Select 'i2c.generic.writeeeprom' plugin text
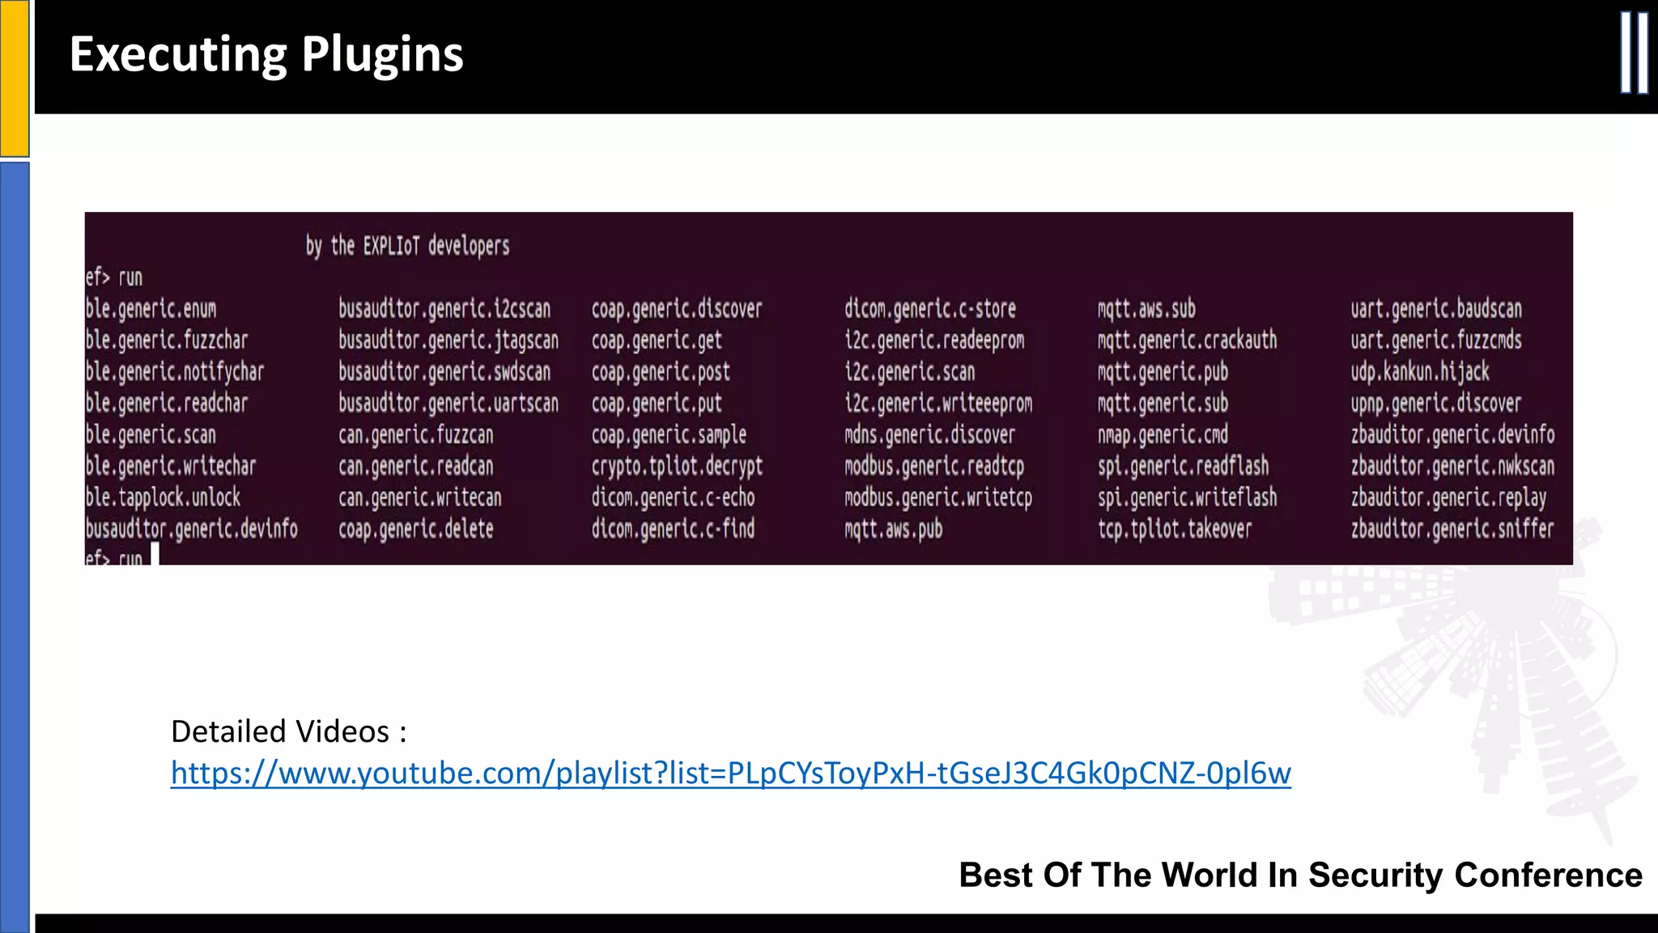The width and height of the screenshot is (1658, 933). [x=938, y=403]
